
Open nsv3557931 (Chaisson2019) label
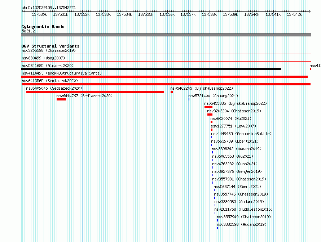(239, 179)
